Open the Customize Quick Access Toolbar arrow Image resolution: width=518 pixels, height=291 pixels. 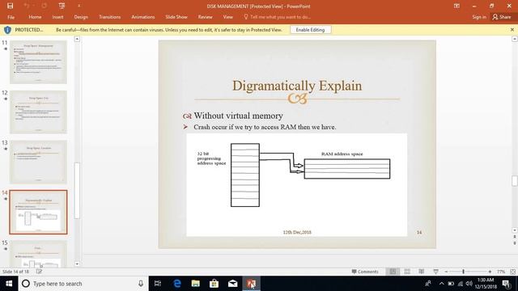[x=79, y=6]
